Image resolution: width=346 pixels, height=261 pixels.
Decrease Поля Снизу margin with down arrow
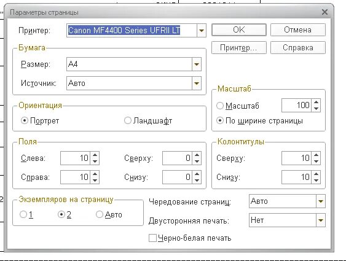tap(197, 181)
